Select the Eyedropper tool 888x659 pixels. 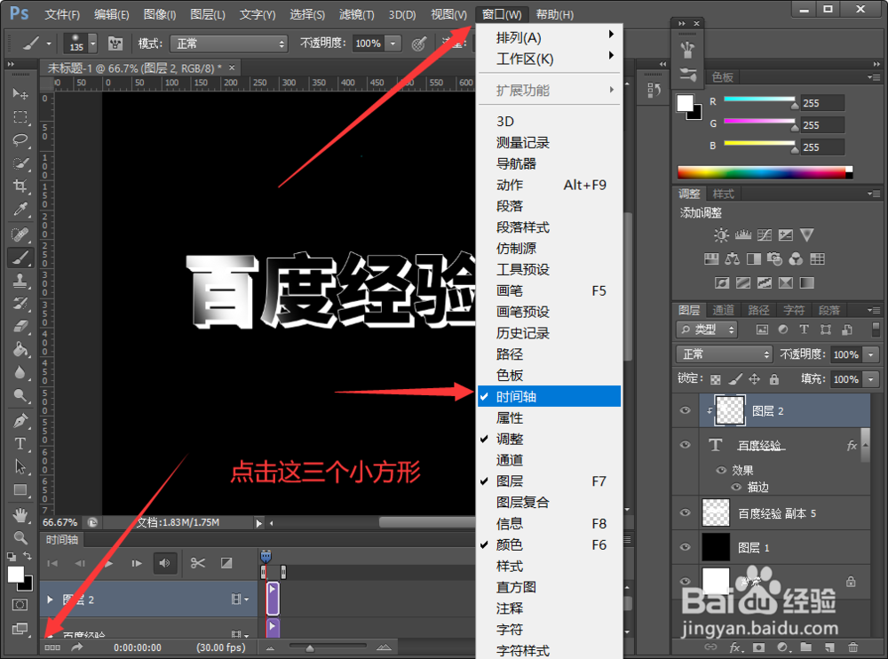click(x=20, y=209)
